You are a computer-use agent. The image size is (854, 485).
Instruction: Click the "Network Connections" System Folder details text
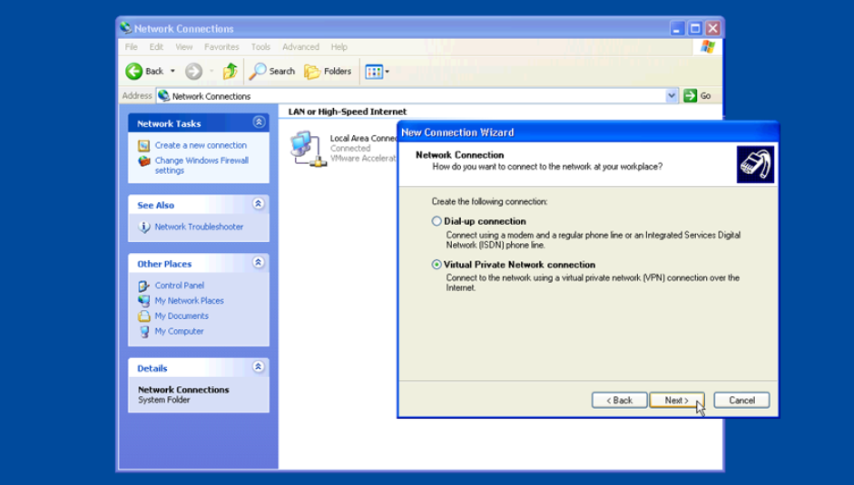pyautogui.click(x=183, y=394)
